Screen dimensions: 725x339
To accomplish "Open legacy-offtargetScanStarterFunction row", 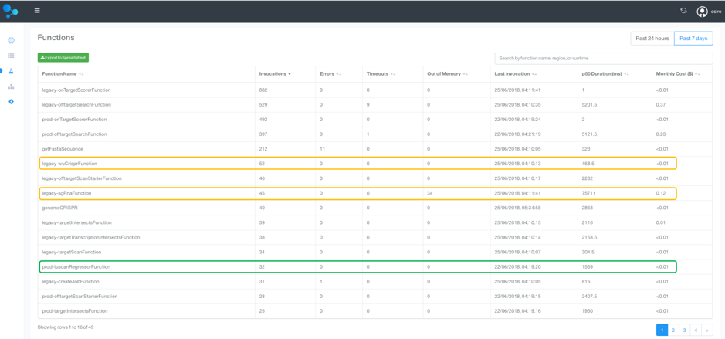I will (x=375, y=178).
